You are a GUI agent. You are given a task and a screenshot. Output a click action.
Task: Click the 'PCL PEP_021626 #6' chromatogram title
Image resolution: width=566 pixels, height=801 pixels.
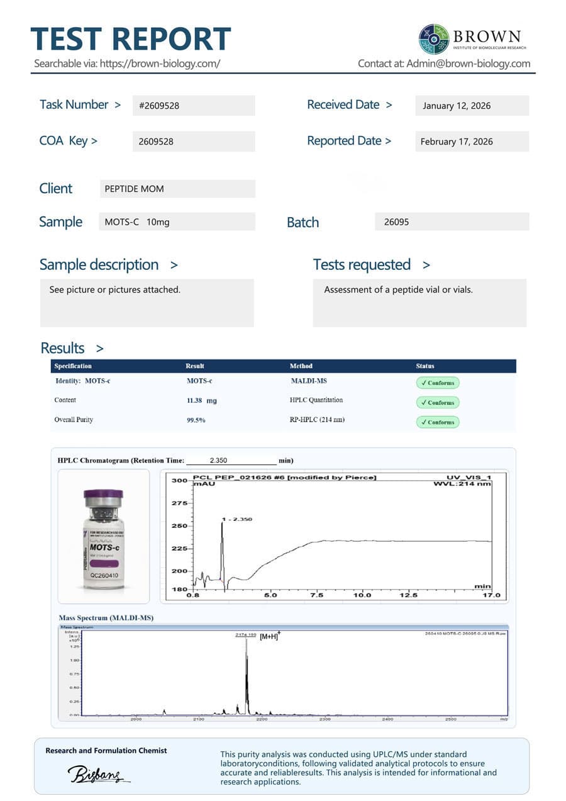[x=285, y=478]
